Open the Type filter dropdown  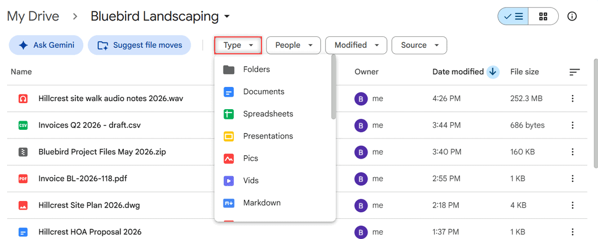pyautogui.click(x=238, y=46)
